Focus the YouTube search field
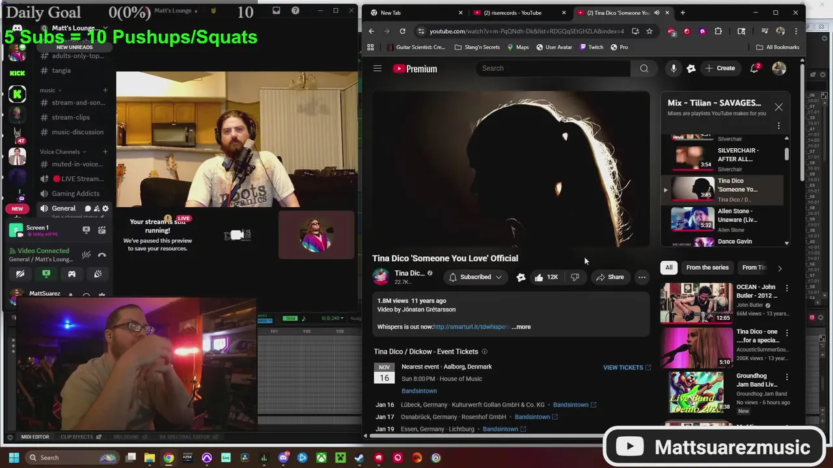The image size is (833, 468). click(553, 68)
